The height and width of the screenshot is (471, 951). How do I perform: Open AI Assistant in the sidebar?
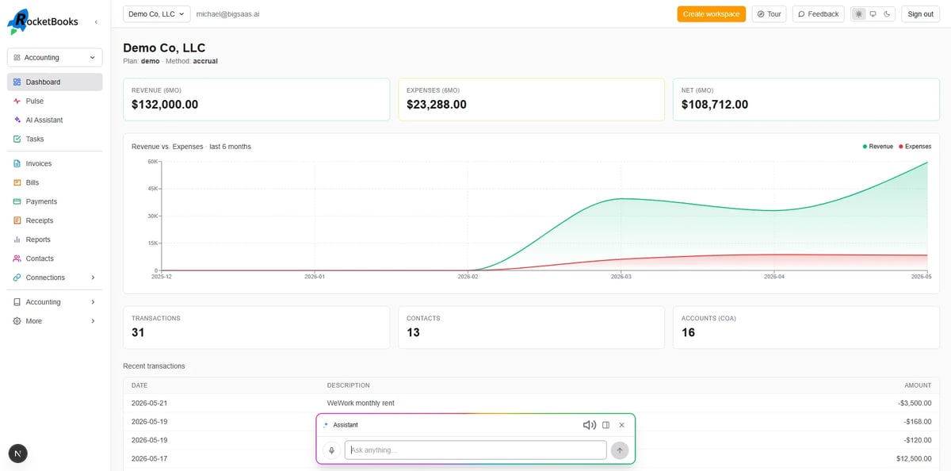click(x=55, y=120)
